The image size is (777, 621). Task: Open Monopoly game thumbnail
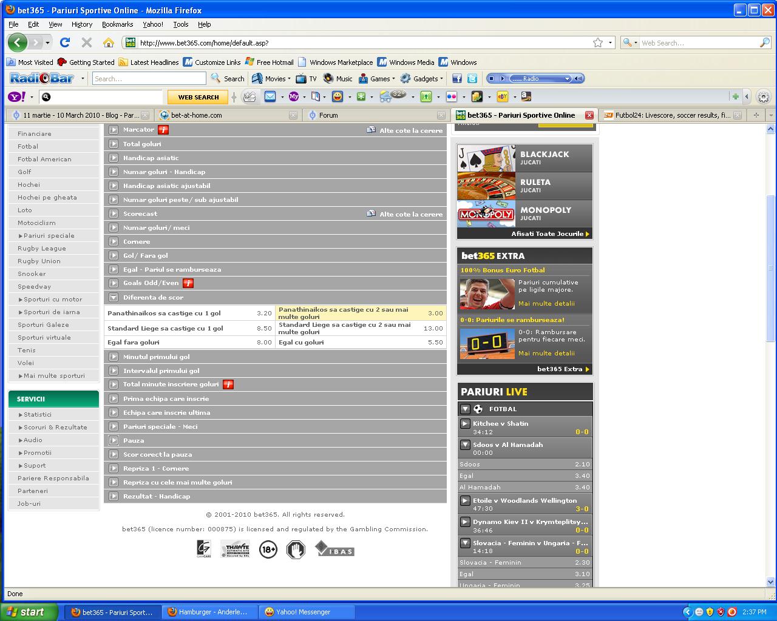click(x=486, y=213)
